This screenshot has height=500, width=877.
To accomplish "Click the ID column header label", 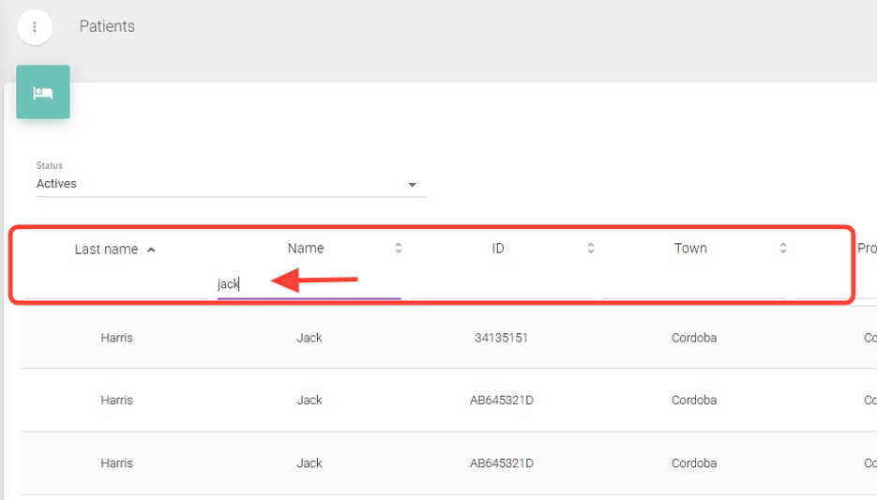I will (498, 249).
